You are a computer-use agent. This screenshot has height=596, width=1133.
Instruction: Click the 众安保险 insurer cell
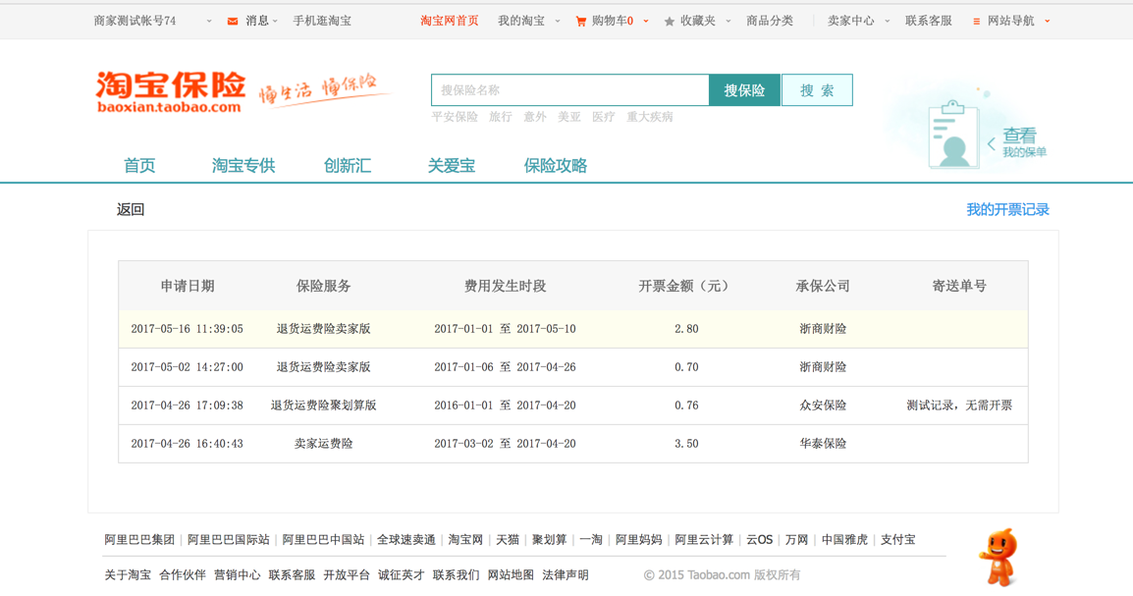click(823, 406)
